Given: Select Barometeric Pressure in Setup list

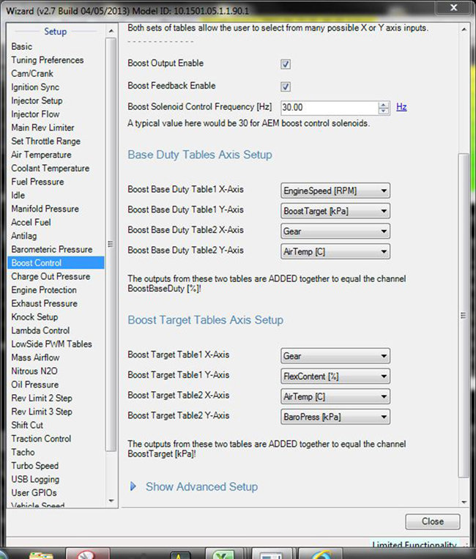Looking at the screenshot, I should (x=52, y=250).
